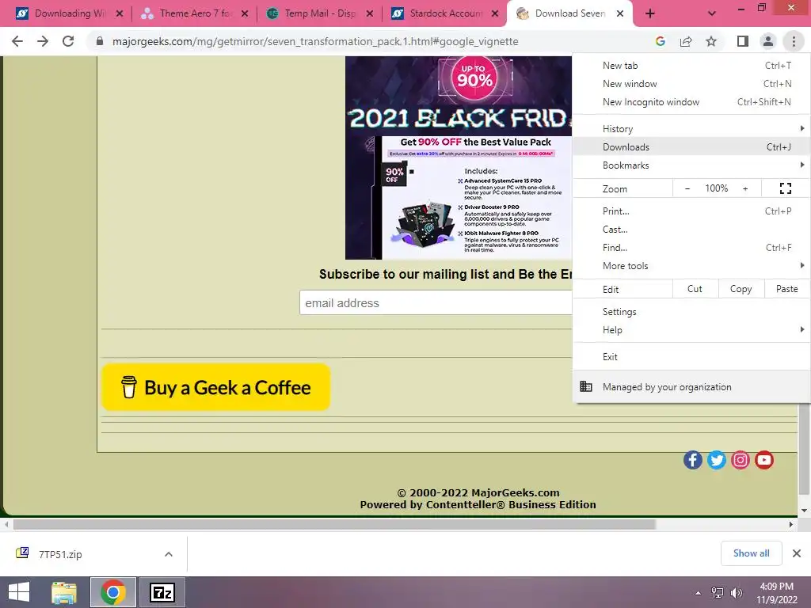Screen dimensions: 811x608
Task: Select New Incognito window menu item
Action: pos(691,102)
